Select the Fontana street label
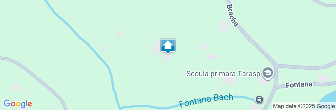The width and height of the screenshot is (336, 110). click(x=299, y=85)
